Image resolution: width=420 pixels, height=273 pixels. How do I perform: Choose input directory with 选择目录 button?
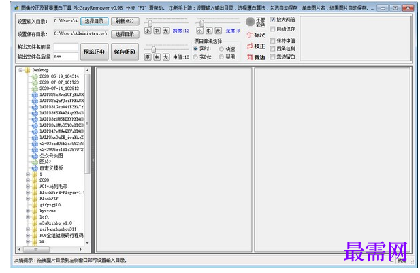(95, 21)
